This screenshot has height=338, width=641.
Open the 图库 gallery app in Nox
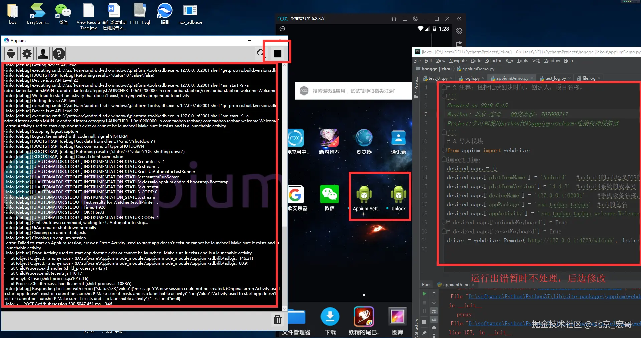(x=397, y=321)
